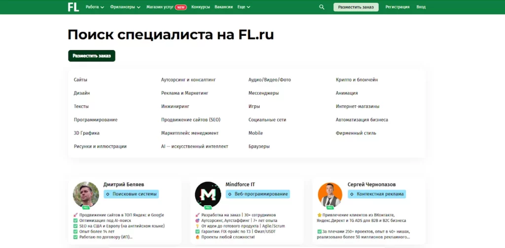This screenshot has width=505, height=248.
Task: Open Инжиниринг category
Action: (x=175, y=106)
